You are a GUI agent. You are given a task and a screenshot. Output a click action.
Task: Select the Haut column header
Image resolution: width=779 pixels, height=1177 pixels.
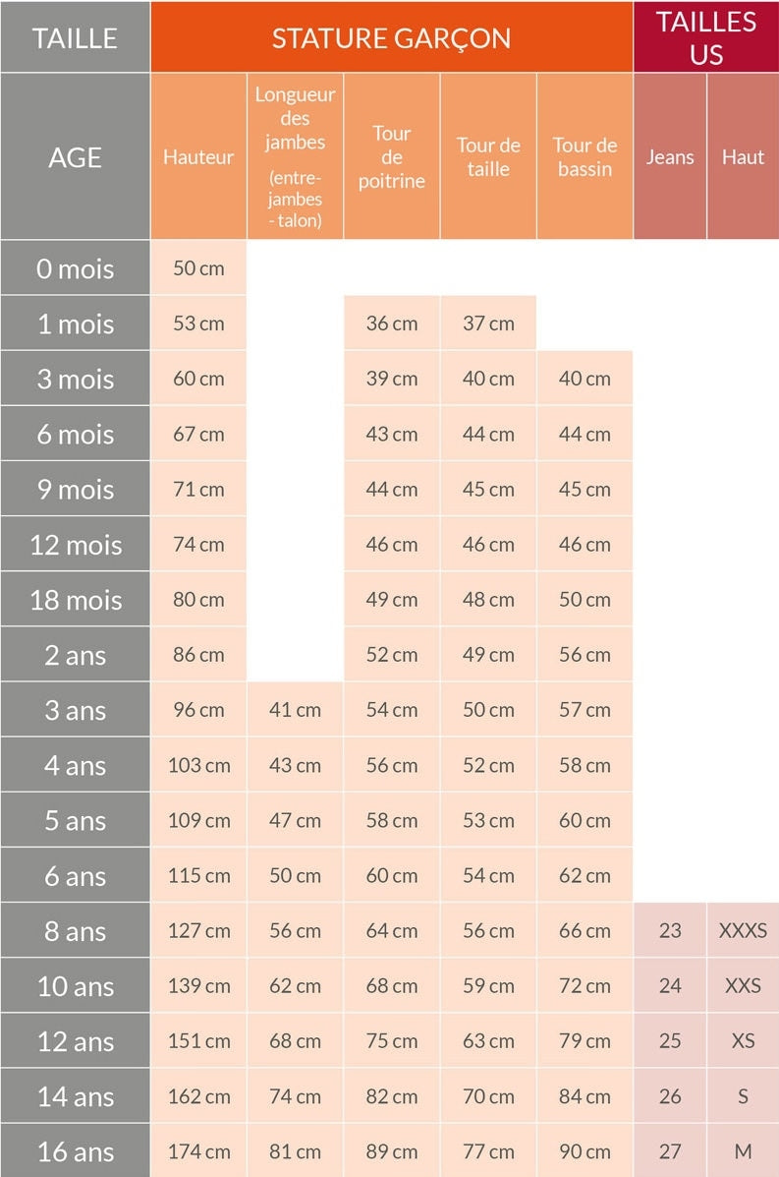(743, 156)
